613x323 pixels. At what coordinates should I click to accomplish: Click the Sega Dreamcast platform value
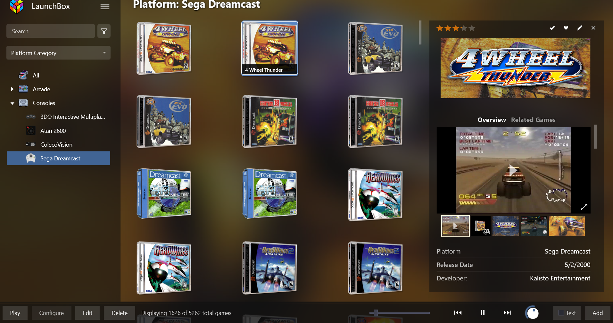click(x=567, y=251)
